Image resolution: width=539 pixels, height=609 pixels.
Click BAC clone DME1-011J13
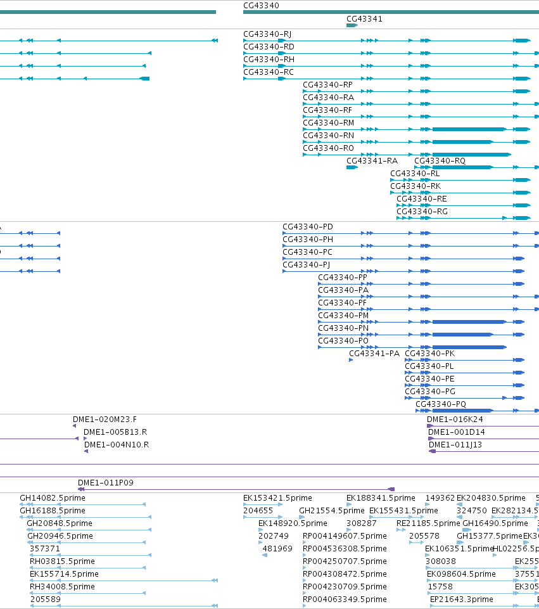point(455,445)
